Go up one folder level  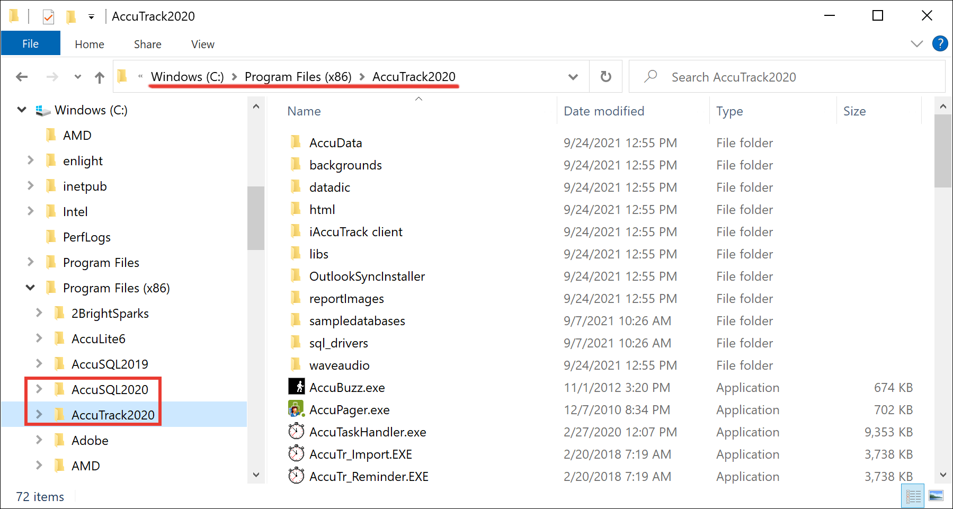(100, 77)
